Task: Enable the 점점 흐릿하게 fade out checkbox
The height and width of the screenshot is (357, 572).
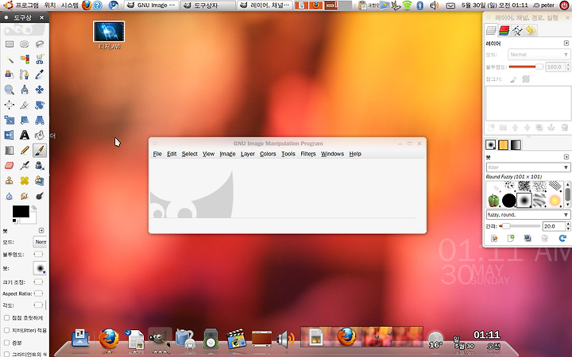Action: (x=6, y=317)
